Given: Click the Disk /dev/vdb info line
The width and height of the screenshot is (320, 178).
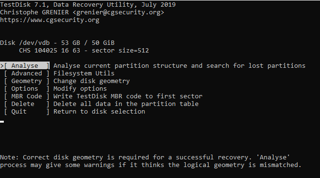Looking at the screenshot, I should point(57,43).
